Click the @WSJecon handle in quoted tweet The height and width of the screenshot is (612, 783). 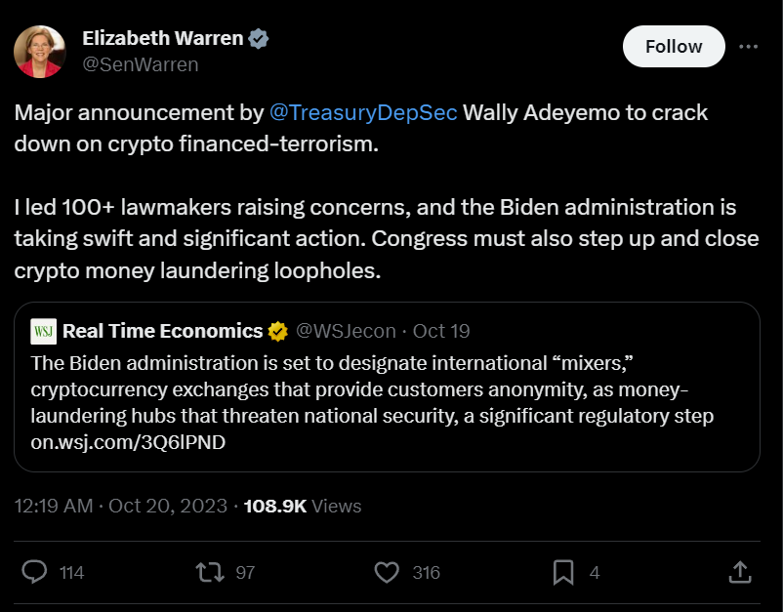point(347,331)
